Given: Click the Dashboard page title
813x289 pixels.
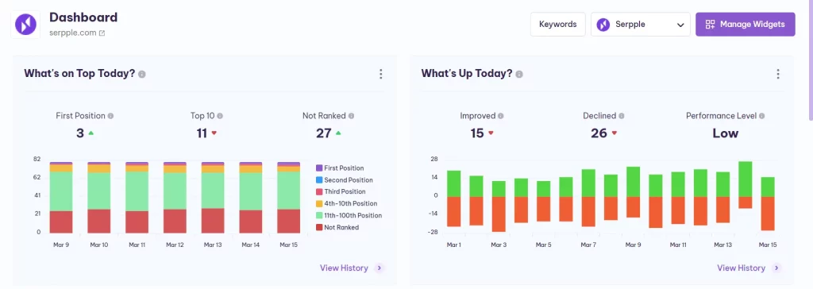Looking at the screenshot, I should coord(83,17).
